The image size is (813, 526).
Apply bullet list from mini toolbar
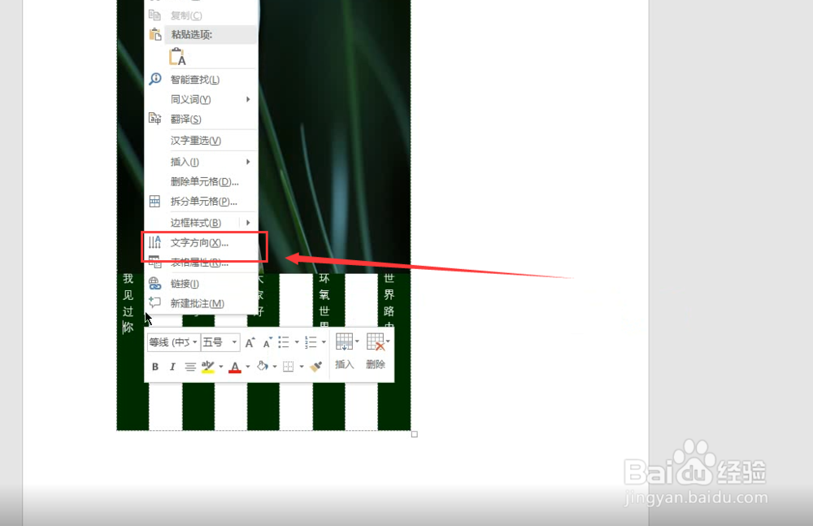pyautogui.click(x=284, y=341)
